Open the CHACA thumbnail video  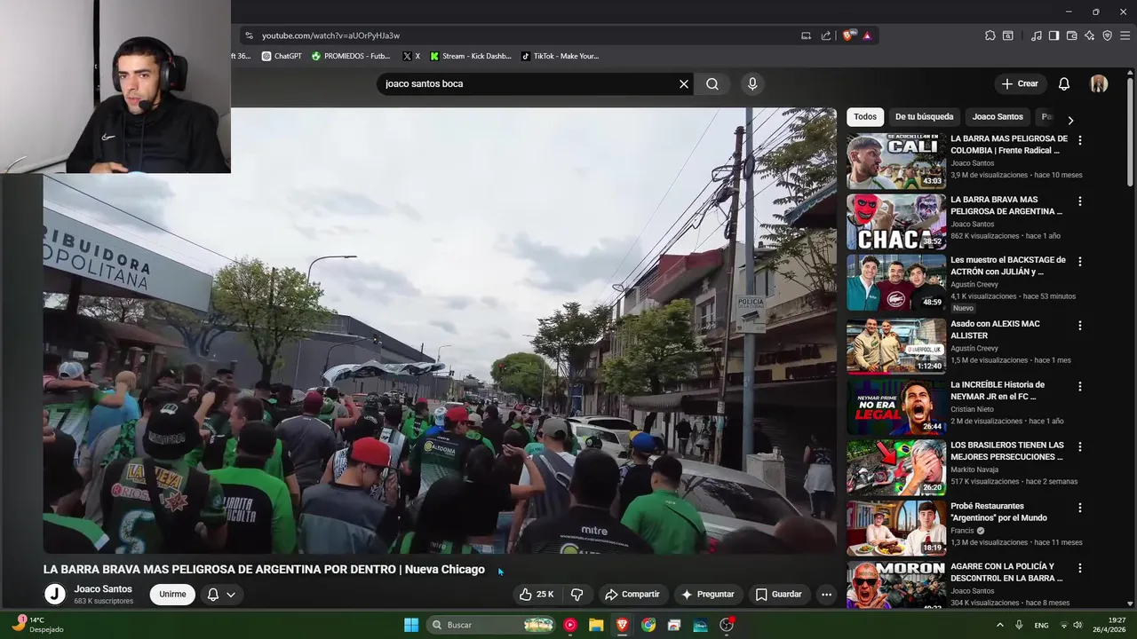[896, 222]
